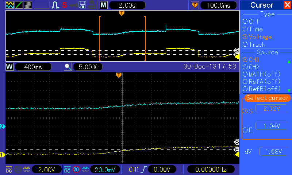The image size is (292, 175).
Task: Click the green line vector icon
Action: (x=19, y=5)
